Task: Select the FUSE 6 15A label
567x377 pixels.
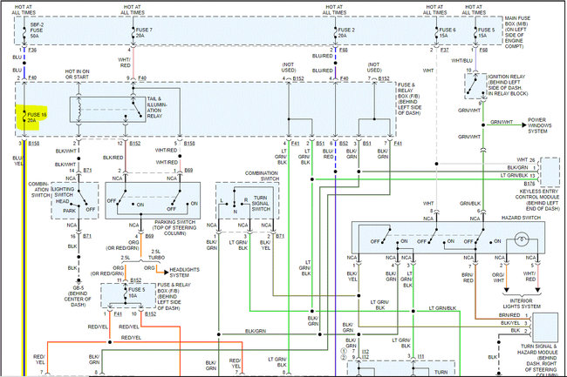Action: click(x=447, y=32)
